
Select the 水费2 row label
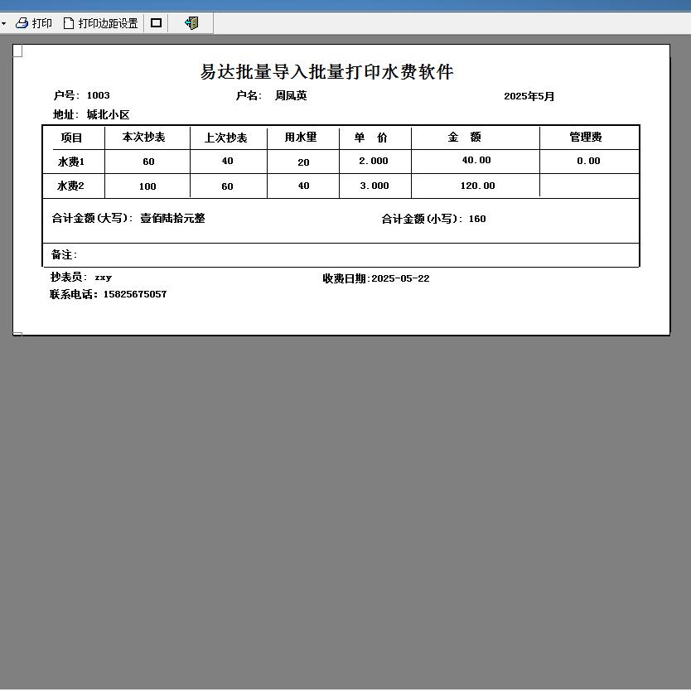click(70, 186)
